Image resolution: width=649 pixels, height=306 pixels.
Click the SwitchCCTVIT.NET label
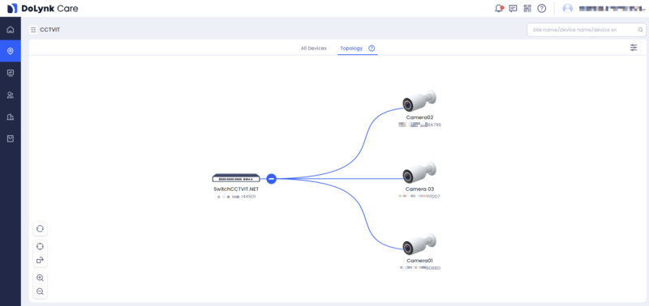click(x=236, y=189)
